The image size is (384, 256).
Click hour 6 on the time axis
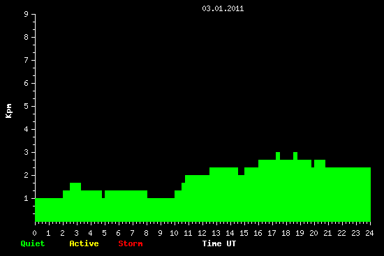click(118, 233)
